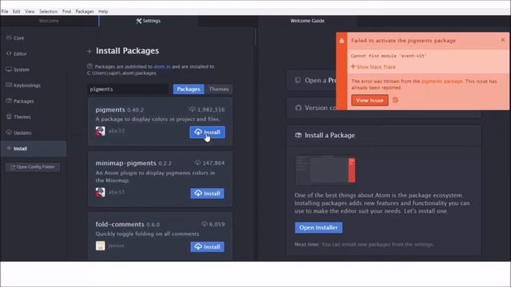Open Core settings in sidebar

[x=18, y=38]
